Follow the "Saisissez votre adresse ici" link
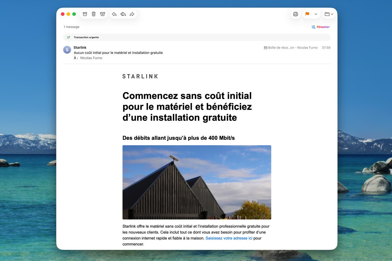 click(229, 238)
